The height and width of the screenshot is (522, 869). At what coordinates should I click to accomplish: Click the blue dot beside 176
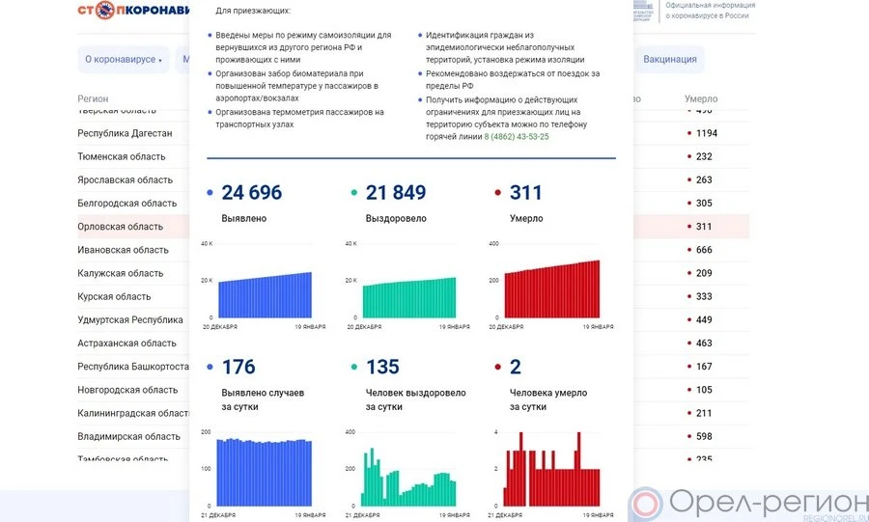pyautogui.click(x=210, y=368)
